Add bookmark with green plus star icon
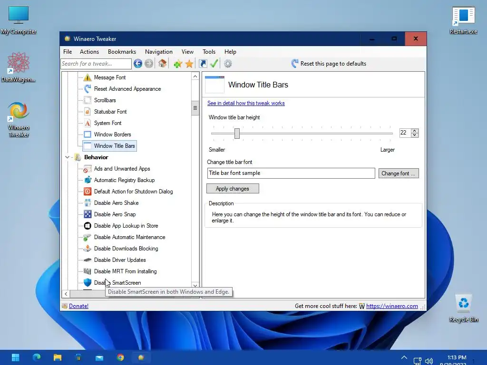Image resolution: width=487 pixels, height=365 pixels. click(x=178, y=64)
